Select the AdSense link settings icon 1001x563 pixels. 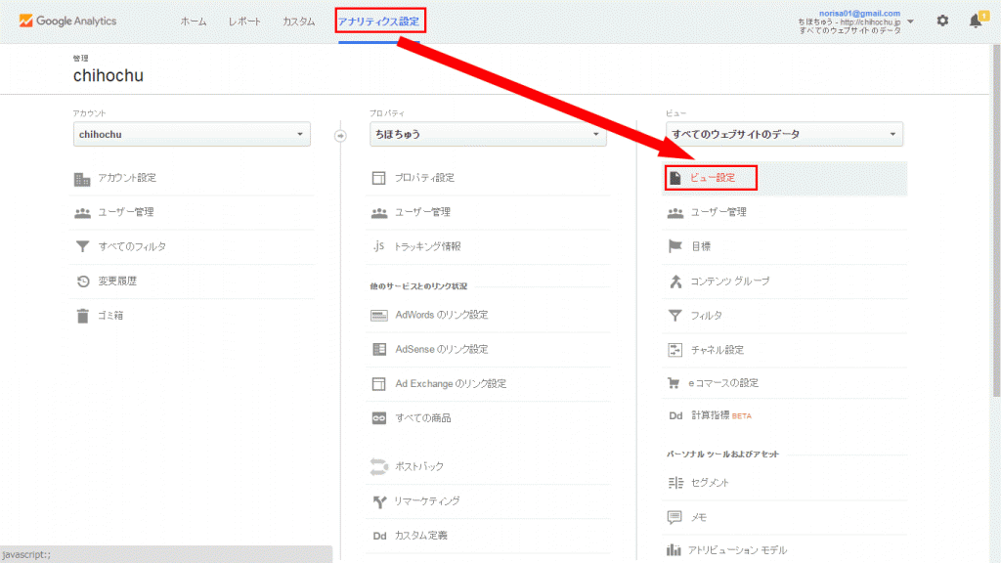click(x=379, y=350)
